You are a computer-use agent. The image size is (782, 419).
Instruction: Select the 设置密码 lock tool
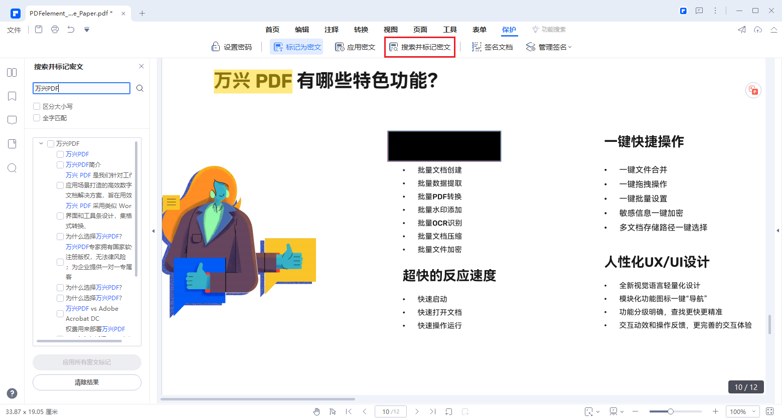click(x=232, y=46)
